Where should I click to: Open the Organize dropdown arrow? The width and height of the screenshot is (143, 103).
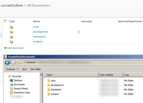[17, 69]
